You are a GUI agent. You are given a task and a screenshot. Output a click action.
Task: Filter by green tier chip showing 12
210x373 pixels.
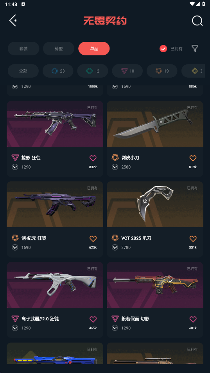coord(92,71)
